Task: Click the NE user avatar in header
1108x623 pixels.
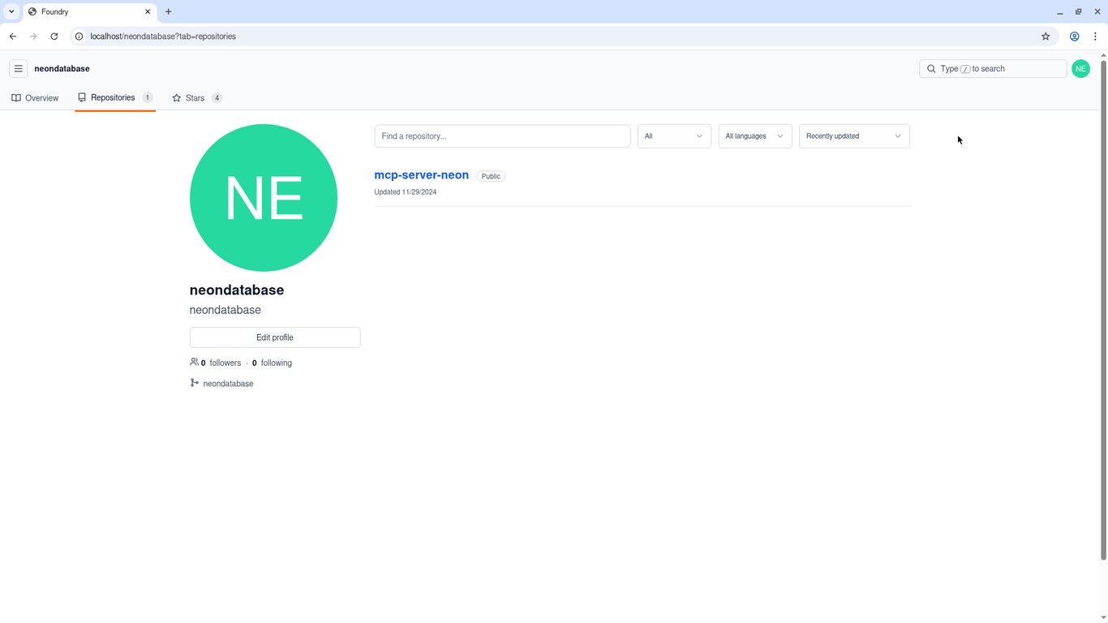Action: (x=1080, y=69)
